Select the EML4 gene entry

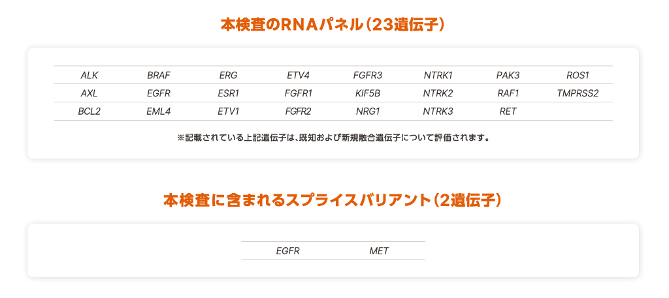[x=159, y=112]
